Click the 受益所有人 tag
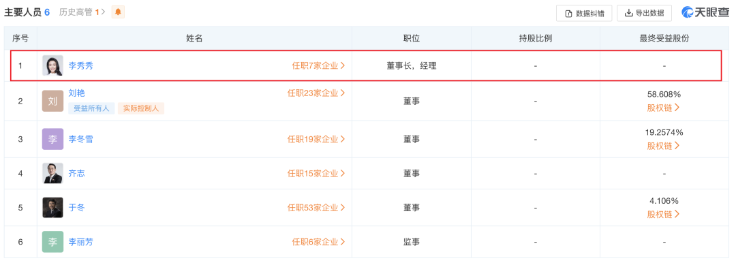 point(91,108)
